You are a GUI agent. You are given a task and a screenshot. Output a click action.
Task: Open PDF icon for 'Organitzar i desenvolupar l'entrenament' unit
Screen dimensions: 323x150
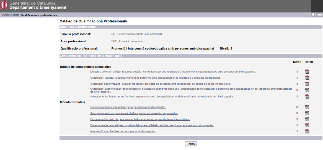coord(307,90)
